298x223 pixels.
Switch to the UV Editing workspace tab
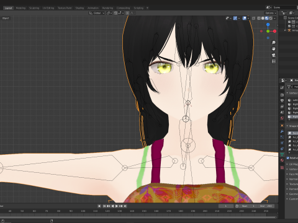point(48,8)
